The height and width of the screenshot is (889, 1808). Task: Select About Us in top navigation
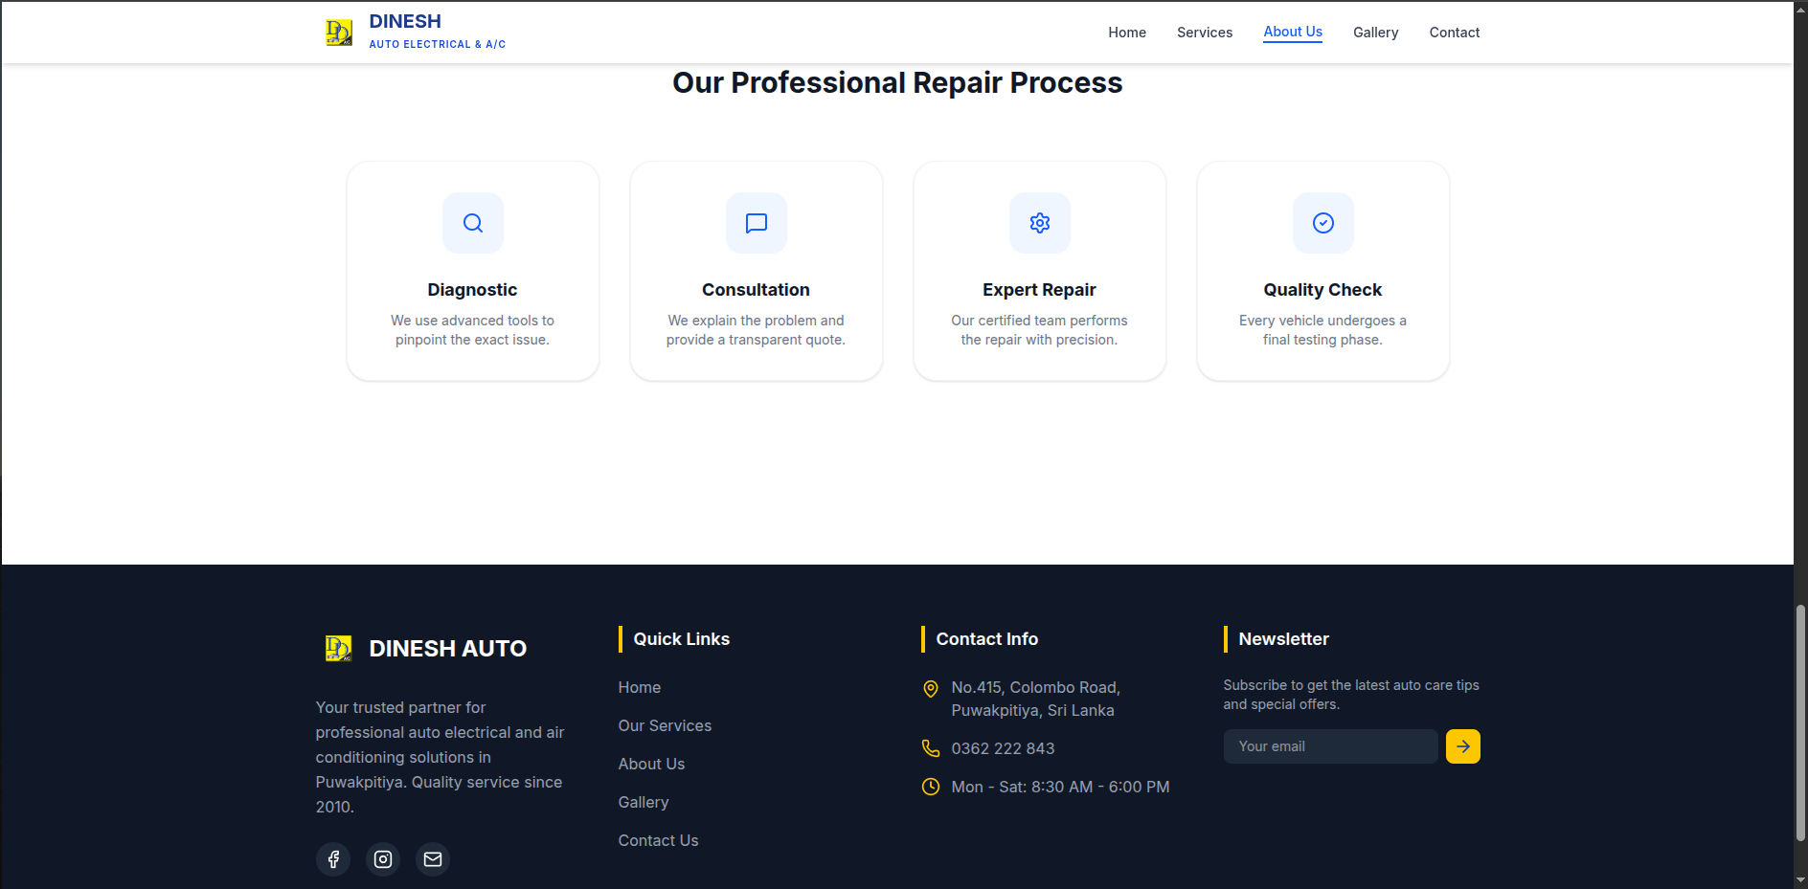click(1293, 32)
